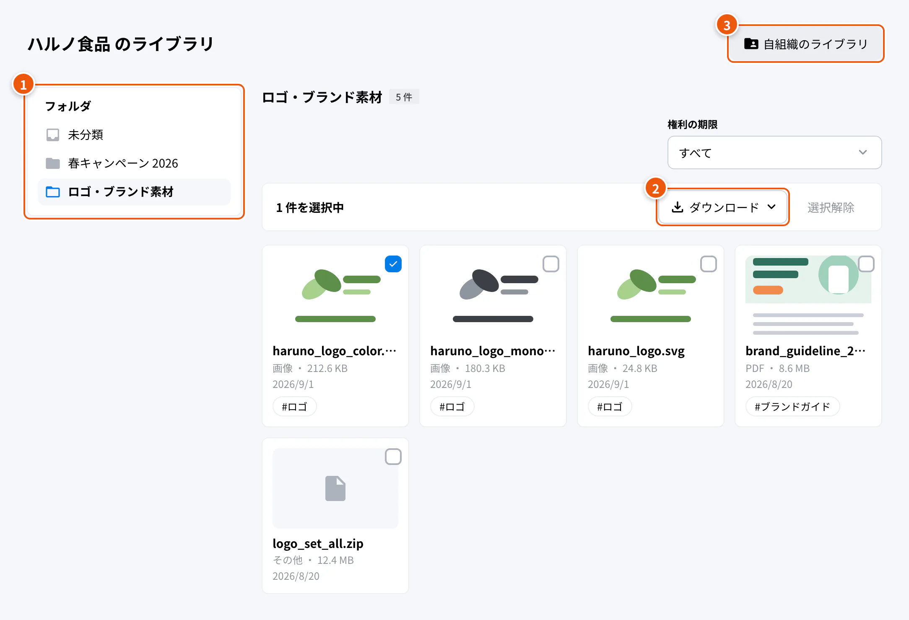
Task: Click the 5 件 count badge
Action: click(404, 97)
